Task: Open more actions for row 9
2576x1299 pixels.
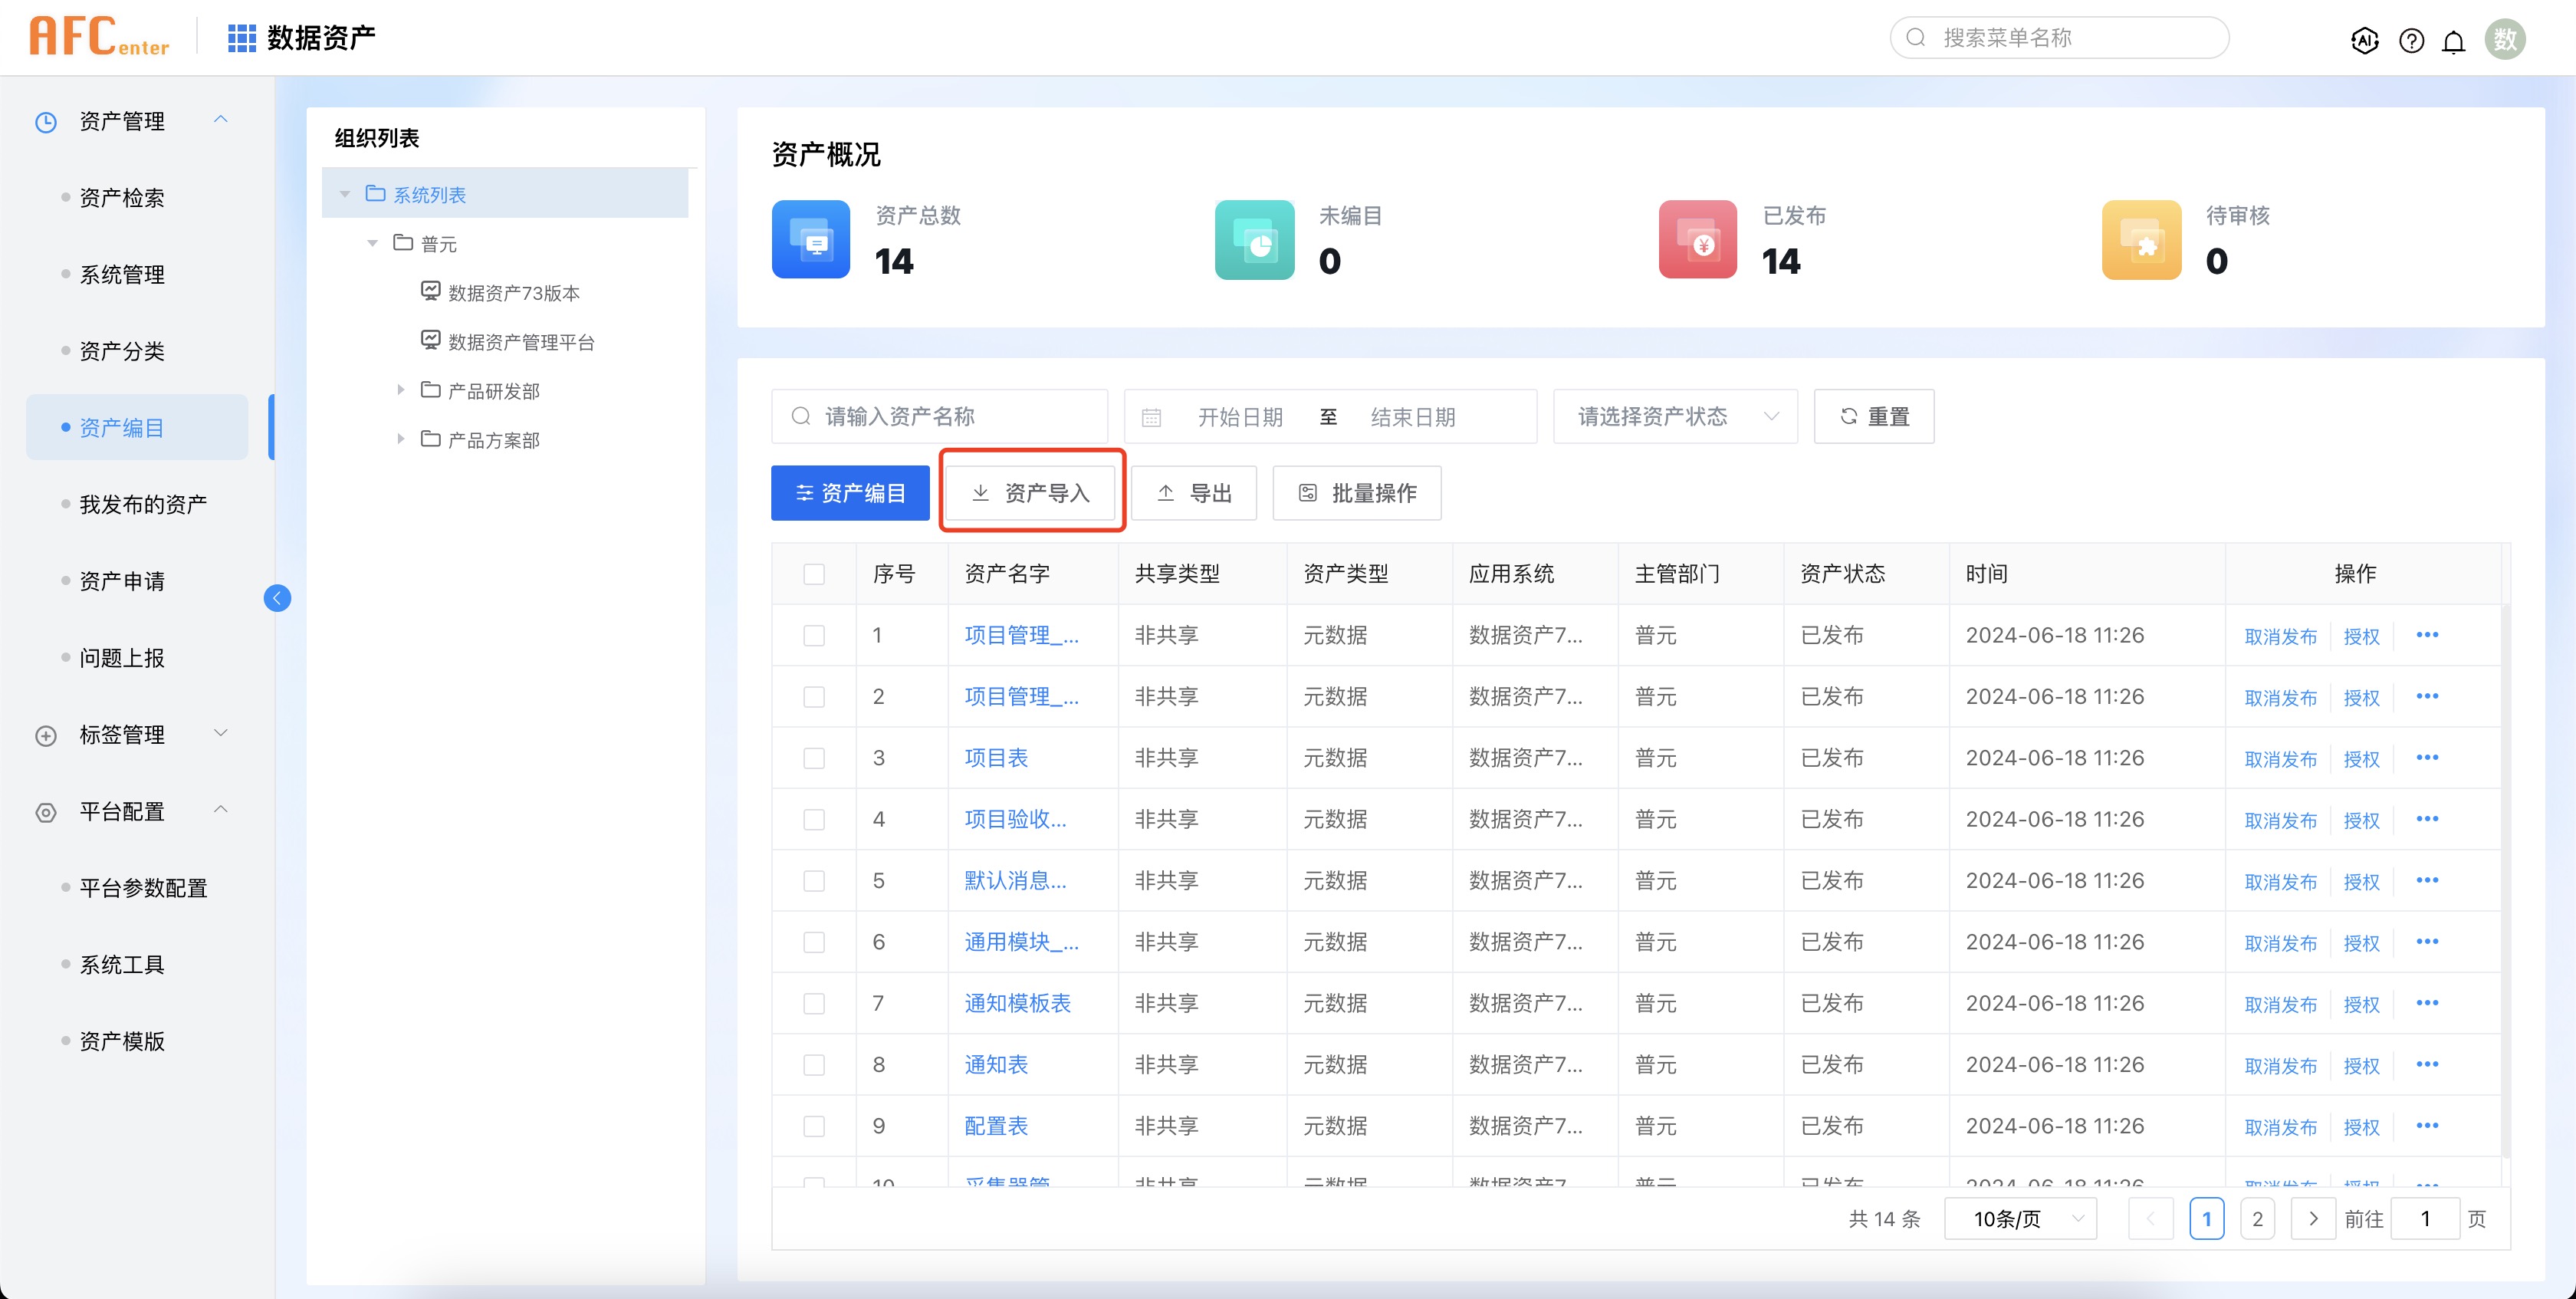Action: tap(2427, 1125)
